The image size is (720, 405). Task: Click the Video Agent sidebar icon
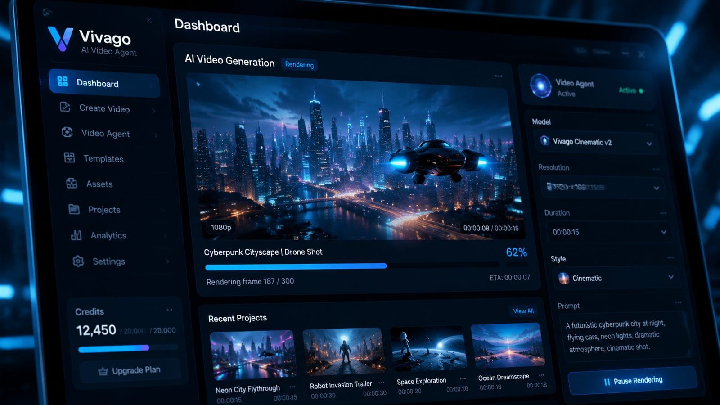coord(67,132)
